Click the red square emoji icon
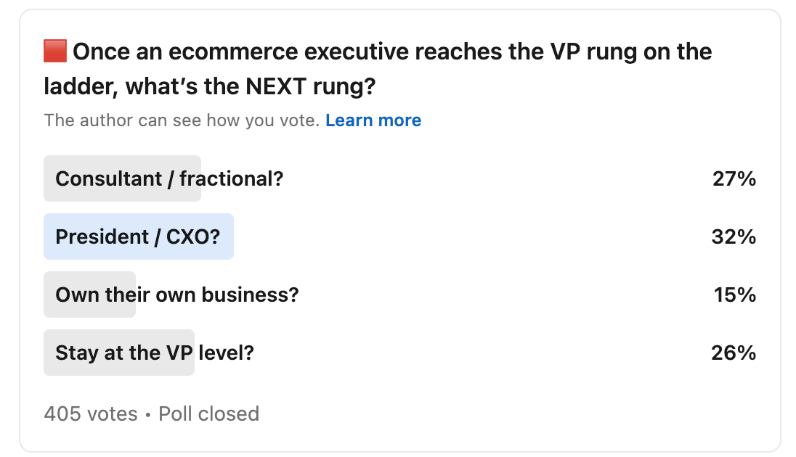Screen dimensions: 796x457 55,52
